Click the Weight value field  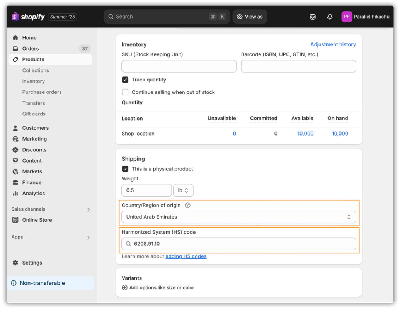[x=146, y=190]
